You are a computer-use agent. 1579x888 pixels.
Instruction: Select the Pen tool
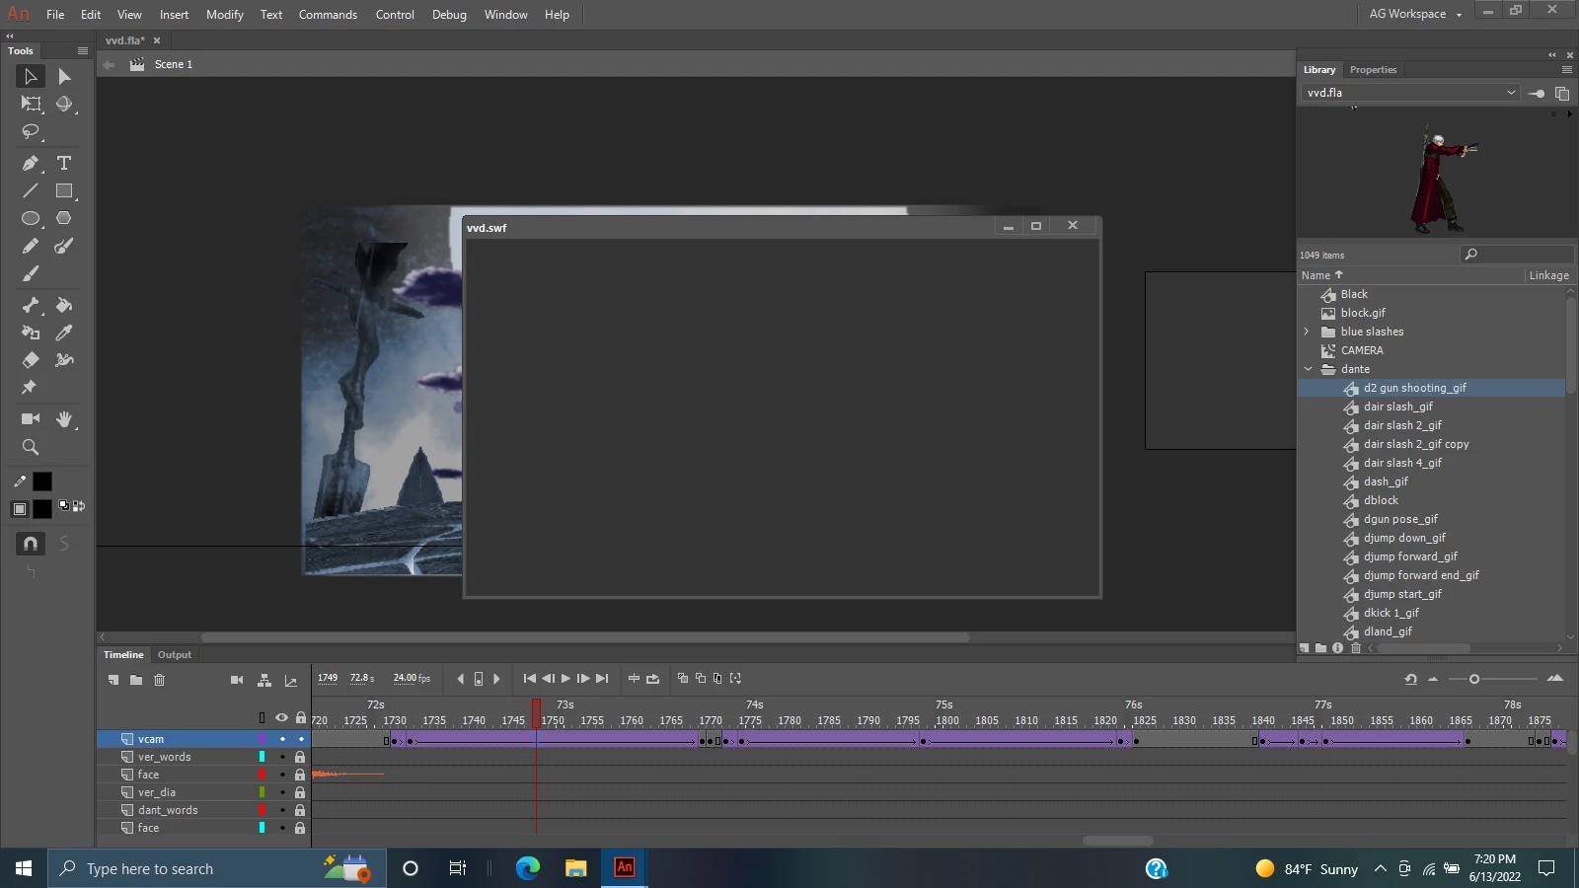pyautogui.click(x=31, y=163)
